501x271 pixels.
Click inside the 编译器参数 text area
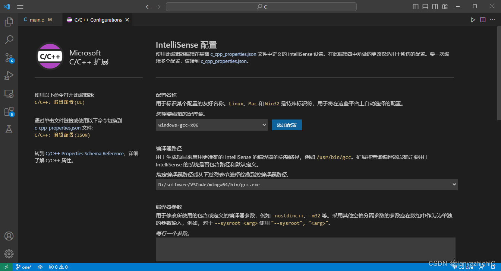(x=306, y=249)
